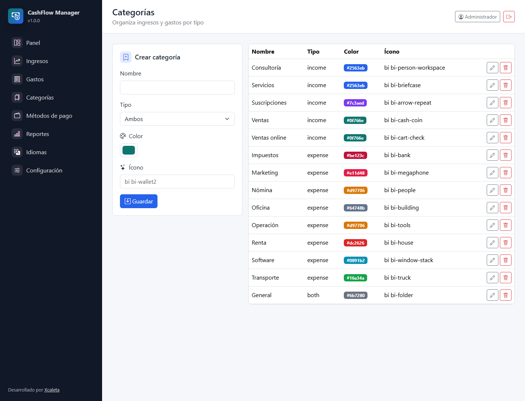Click the Ícono input with bi bi-wallet2
The width and height of the screenshot is (525, 401).
pos(177,182)
